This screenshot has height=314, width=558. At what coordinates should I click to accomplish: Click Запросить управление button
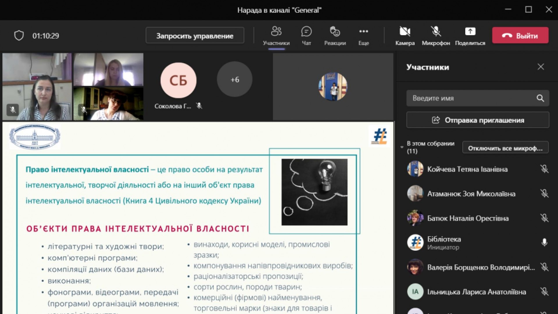pyautogui.click(x=195, y=36)
